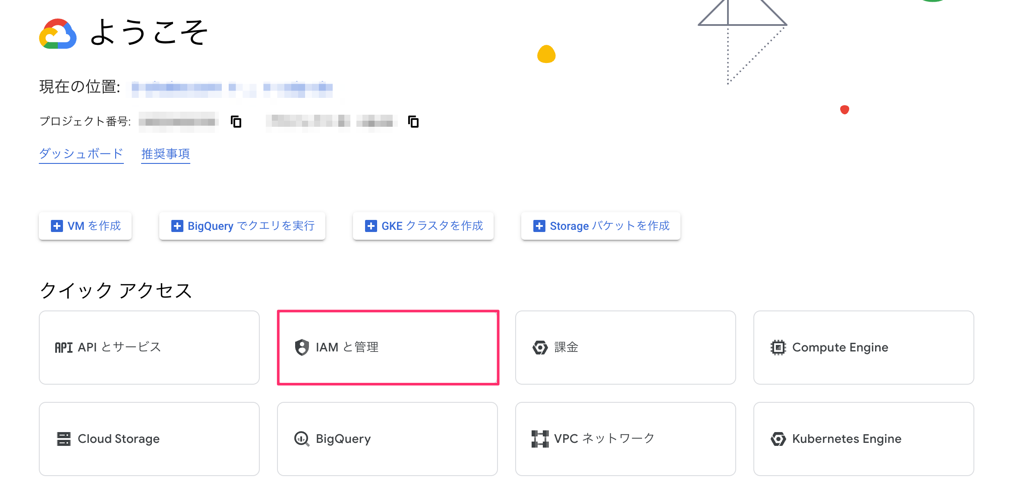Click the blurred project number value

click(x=178, y=122)
